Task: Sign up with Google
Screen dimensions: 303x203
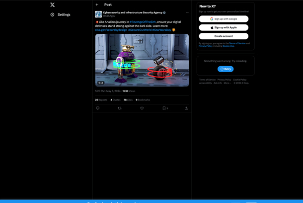Action: pyautogui.click(x=224, y=19)
